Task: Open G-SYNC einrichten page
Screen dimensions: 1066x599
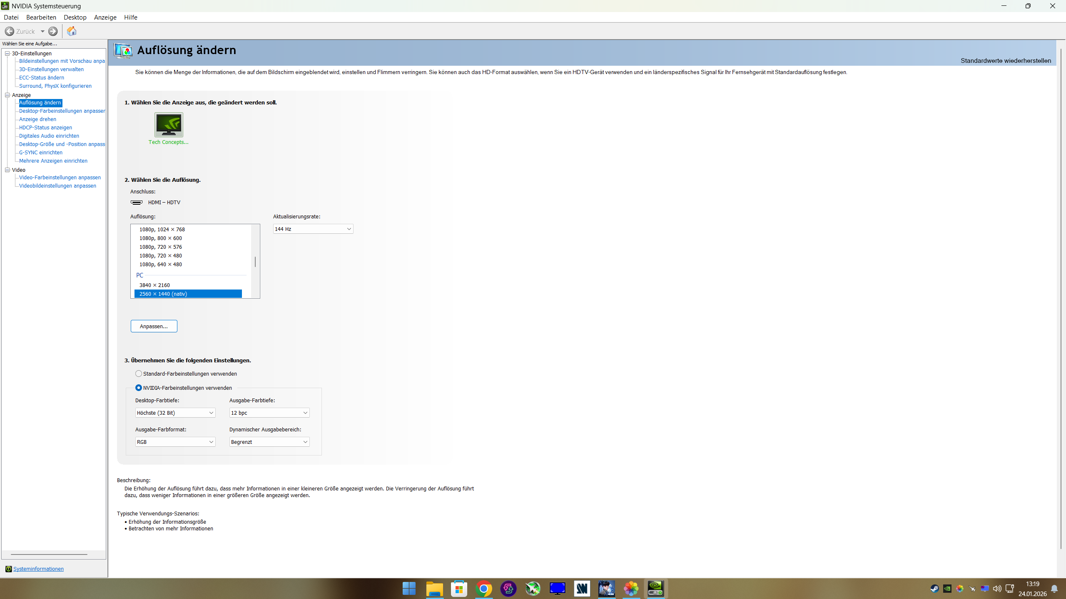Action: point(41,153)
